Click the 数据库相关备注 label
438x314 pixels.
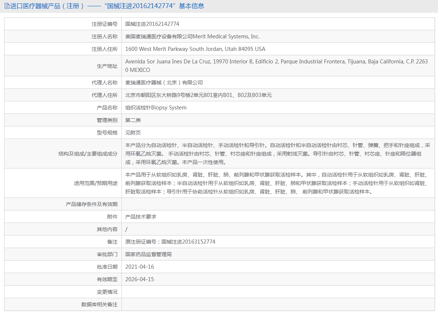pyautogui.click(x=99, y=305)
